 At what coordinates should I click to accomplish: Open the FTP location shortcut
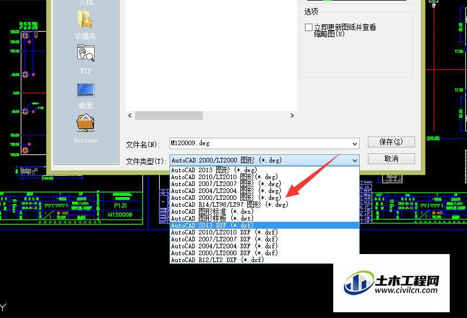[86, 59]
